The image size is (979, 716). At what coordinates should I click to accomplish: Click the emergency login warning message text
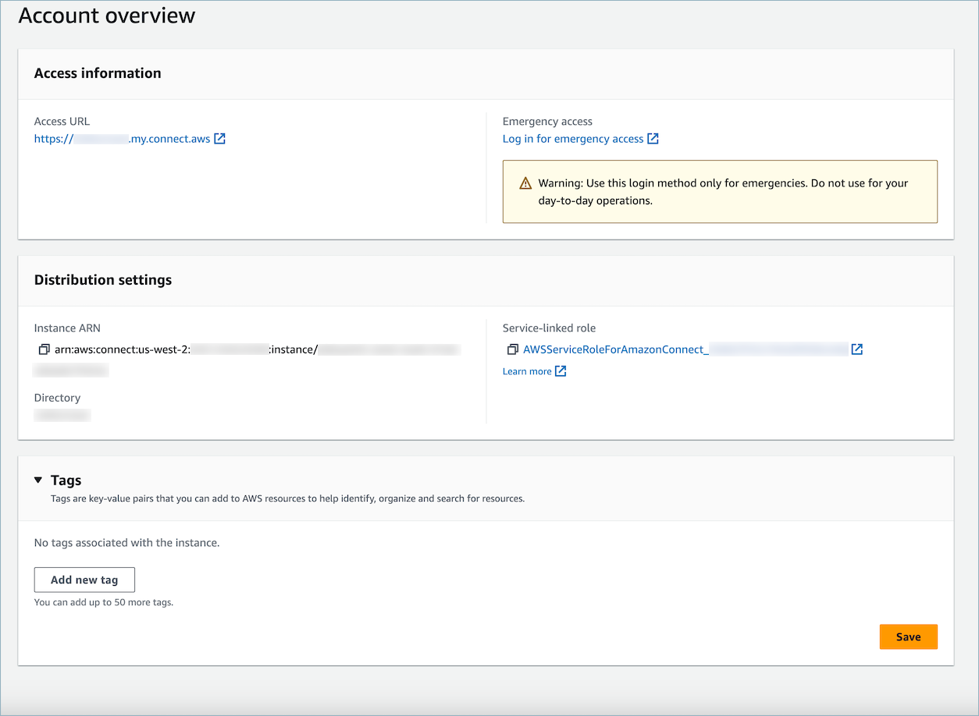(x=723, y=192)
